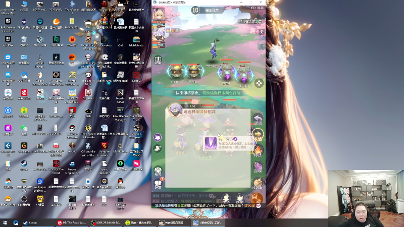Screen dimensions: 404x227
Task: Open the 物品 items box button
Action: [258, 183]
